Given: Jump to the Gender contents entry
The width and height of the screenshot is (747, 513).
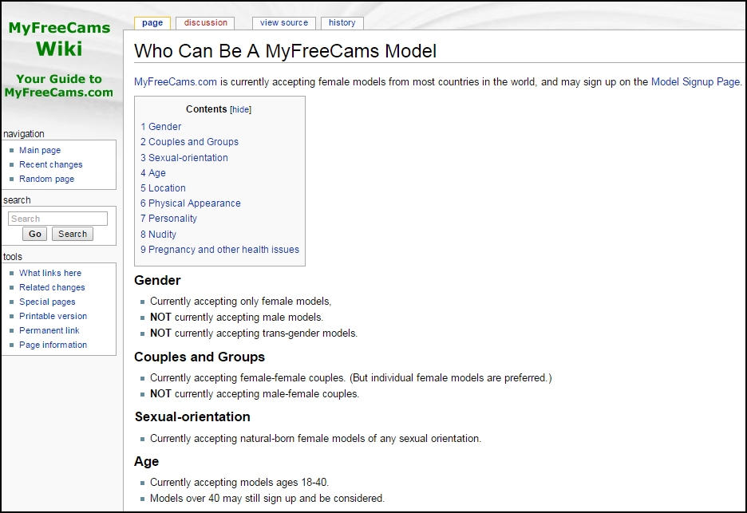Looking at the screenshot, I should click(161, 127).
